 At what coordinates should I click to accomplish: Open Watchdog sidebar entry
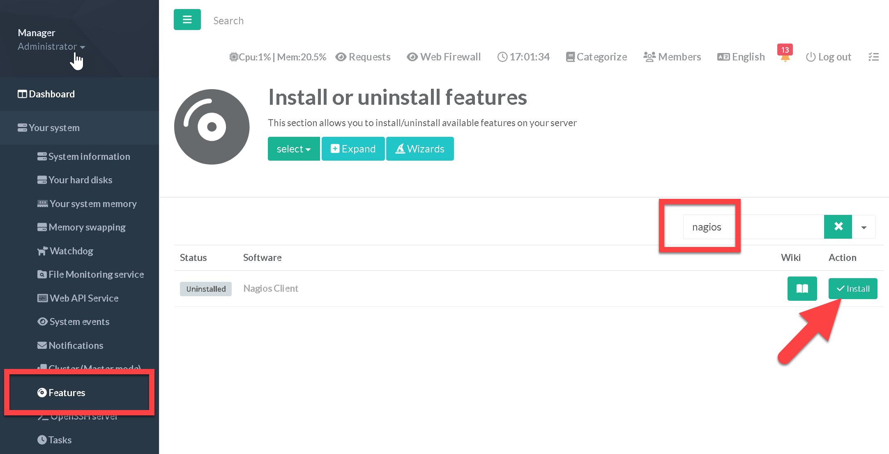point(71,251)
